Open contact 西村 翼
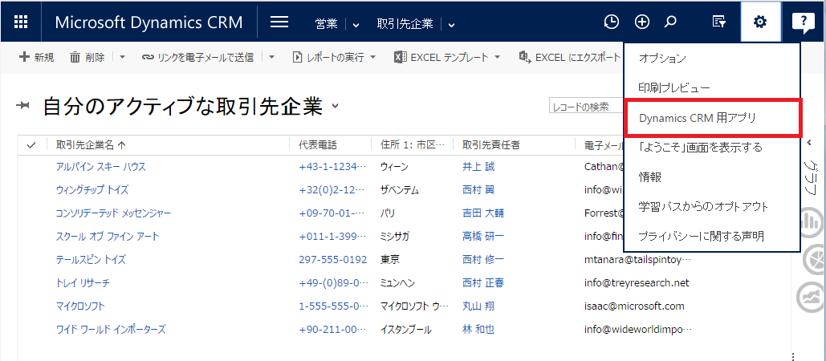 [x=478, y=190]
